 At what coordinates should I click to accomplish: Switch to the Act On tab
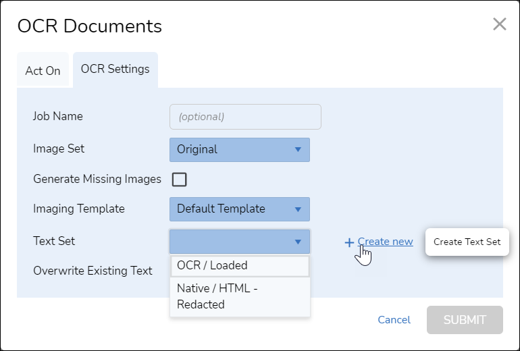click(x=43, y=70)
